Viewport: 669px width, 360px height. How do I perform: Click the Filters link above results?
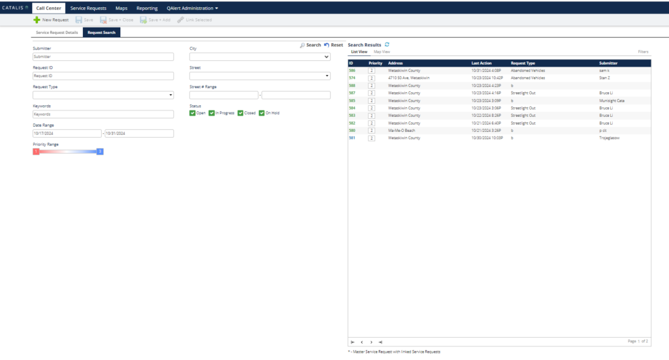pos(643,52)
